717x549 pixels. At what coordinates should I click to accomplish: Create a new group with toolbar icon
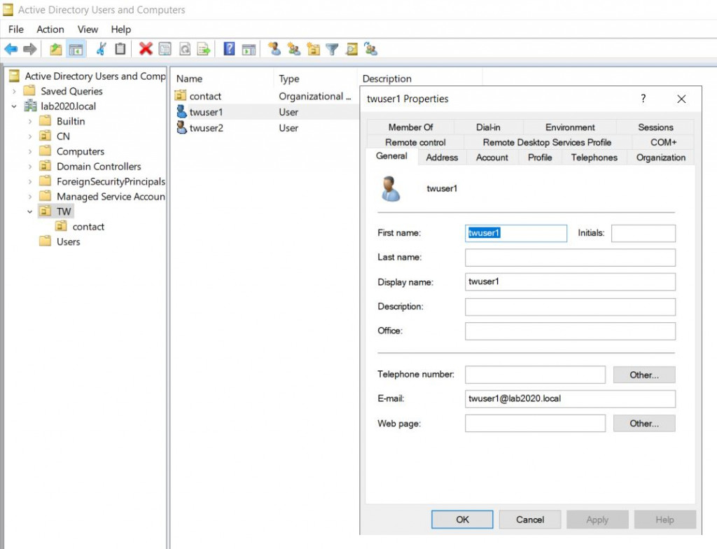tap(293, 48)
